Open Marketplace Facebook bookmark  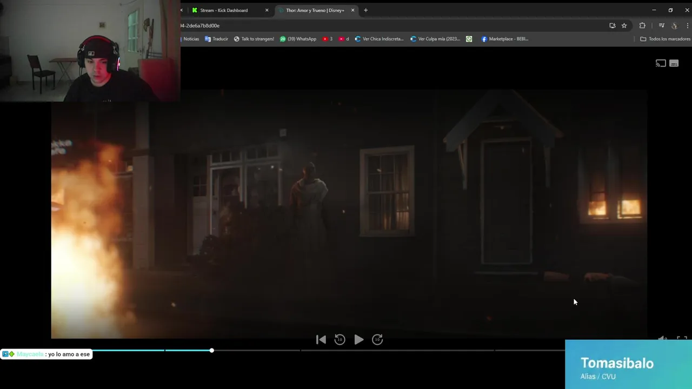click(x=504, y=39)
